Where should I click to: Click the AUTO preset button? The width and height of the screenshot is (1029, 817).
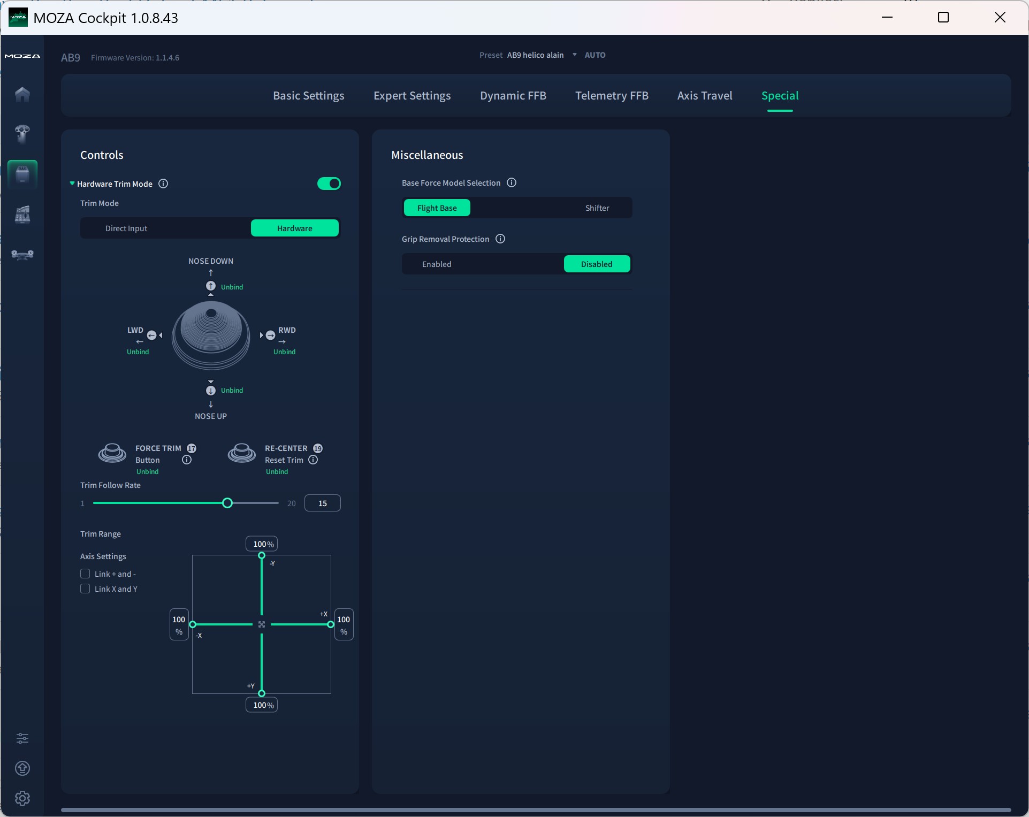[x=595, y=55]
